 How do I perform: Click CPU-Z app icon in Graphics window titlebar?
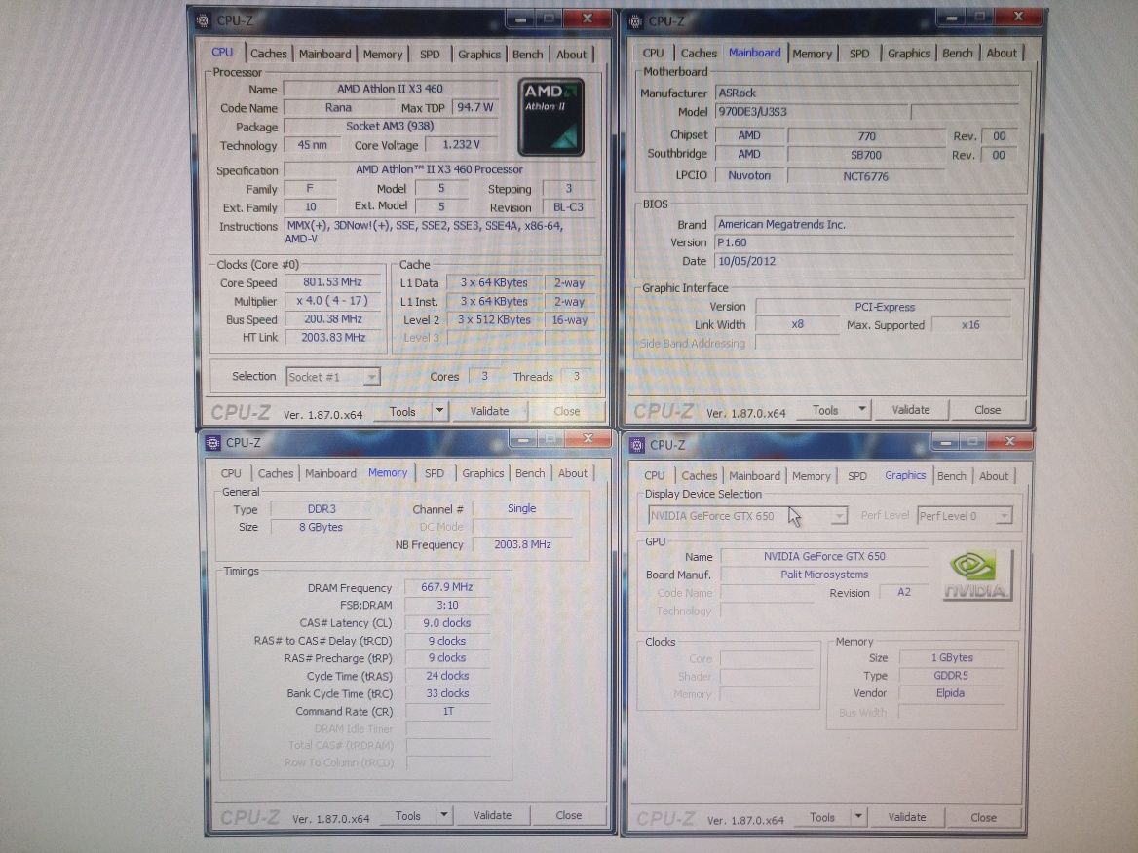pyautogui.click(x=637, y=445)
